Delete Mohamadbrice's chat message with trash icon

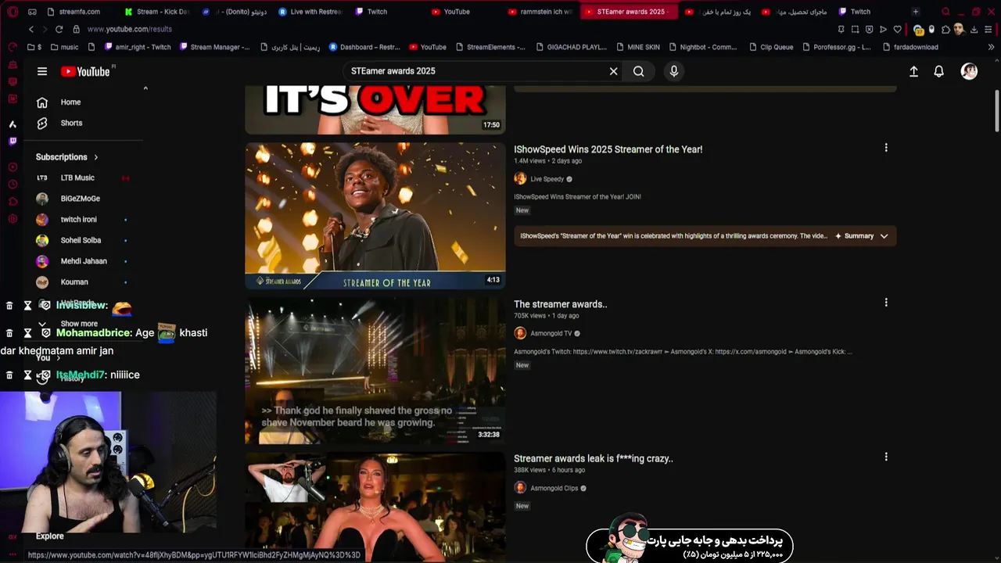coord(9,333)
